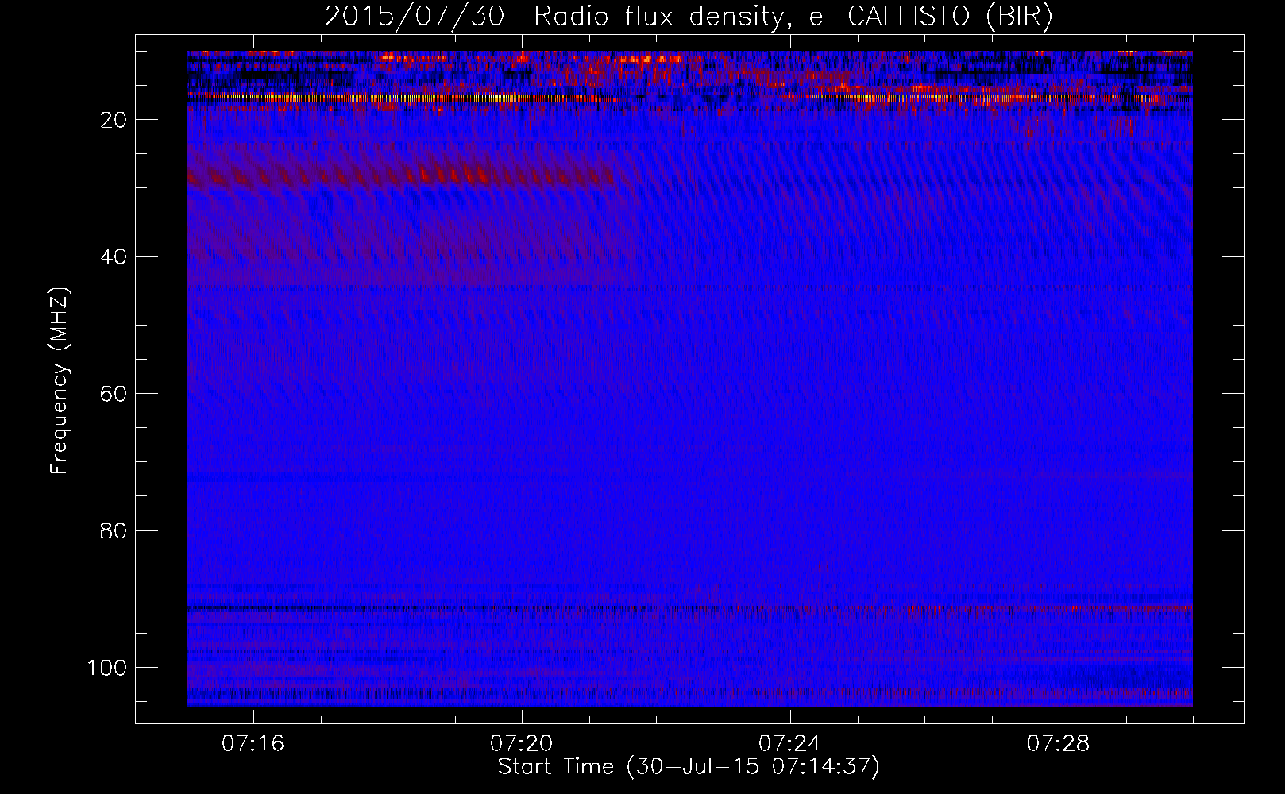1285x794 pixels.
Task: Click the 60 MHz frequency tick label
Action: pos(114,394)
